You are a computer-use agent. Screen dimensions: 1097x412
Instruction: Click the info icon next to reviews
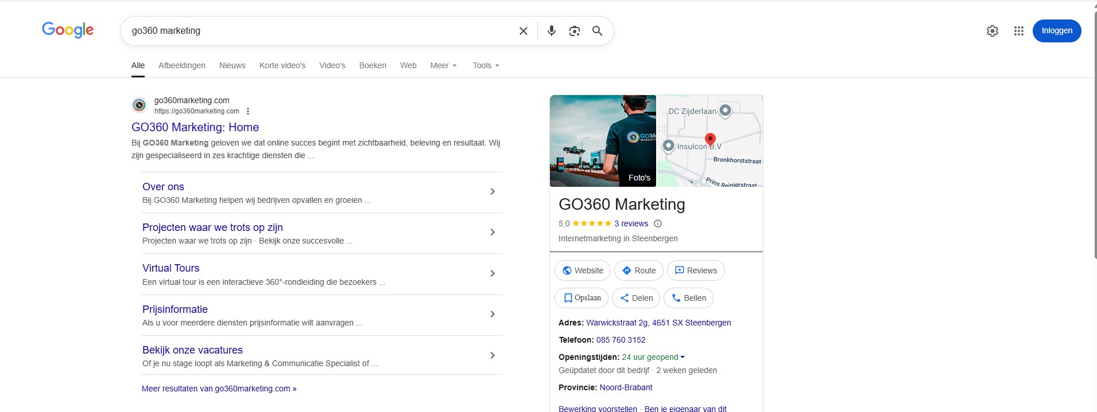658,223
